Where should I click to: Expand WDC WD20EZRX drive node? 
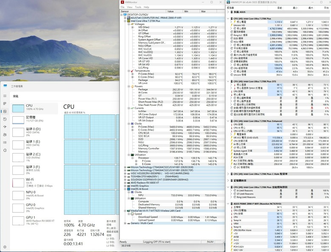(x=125, y=174)
